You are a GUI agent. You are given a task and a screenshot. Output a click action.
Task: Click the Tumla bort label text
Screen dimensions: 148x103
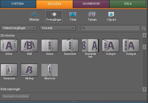9,78
